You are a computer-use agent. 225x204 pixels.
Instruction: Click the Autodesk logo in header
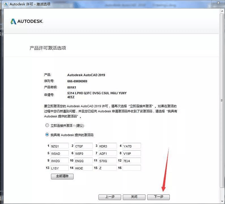point(27,21)
